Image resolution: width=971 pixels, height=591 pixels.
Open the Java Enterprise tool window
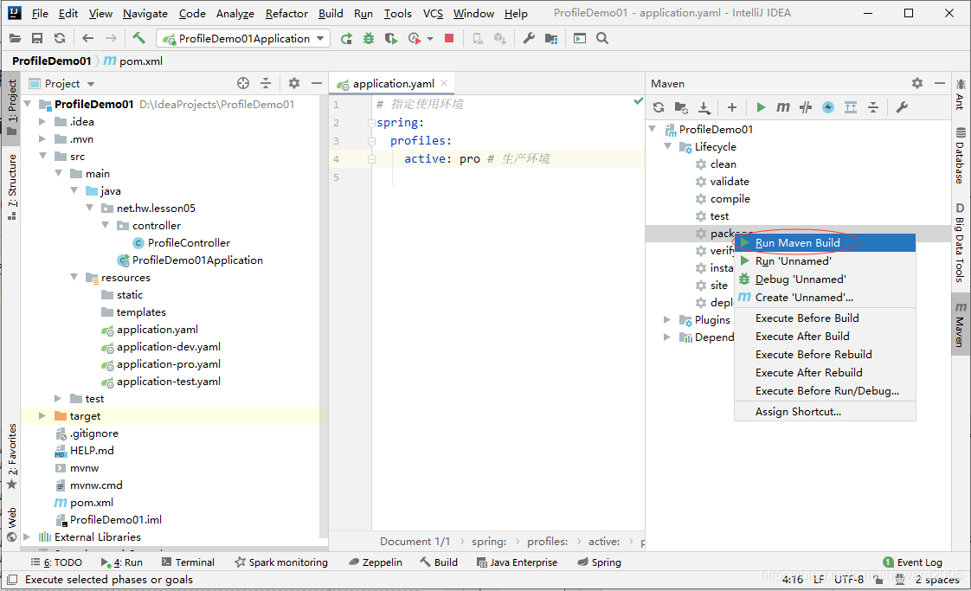[517, 562]
